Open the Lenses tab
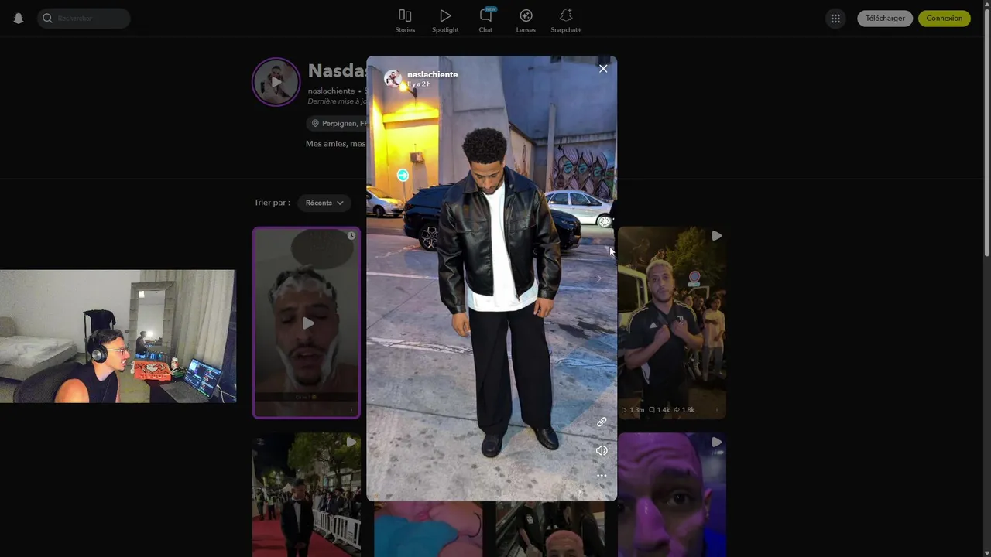Viewport: 991px width, 557px height. coord(526,21)
